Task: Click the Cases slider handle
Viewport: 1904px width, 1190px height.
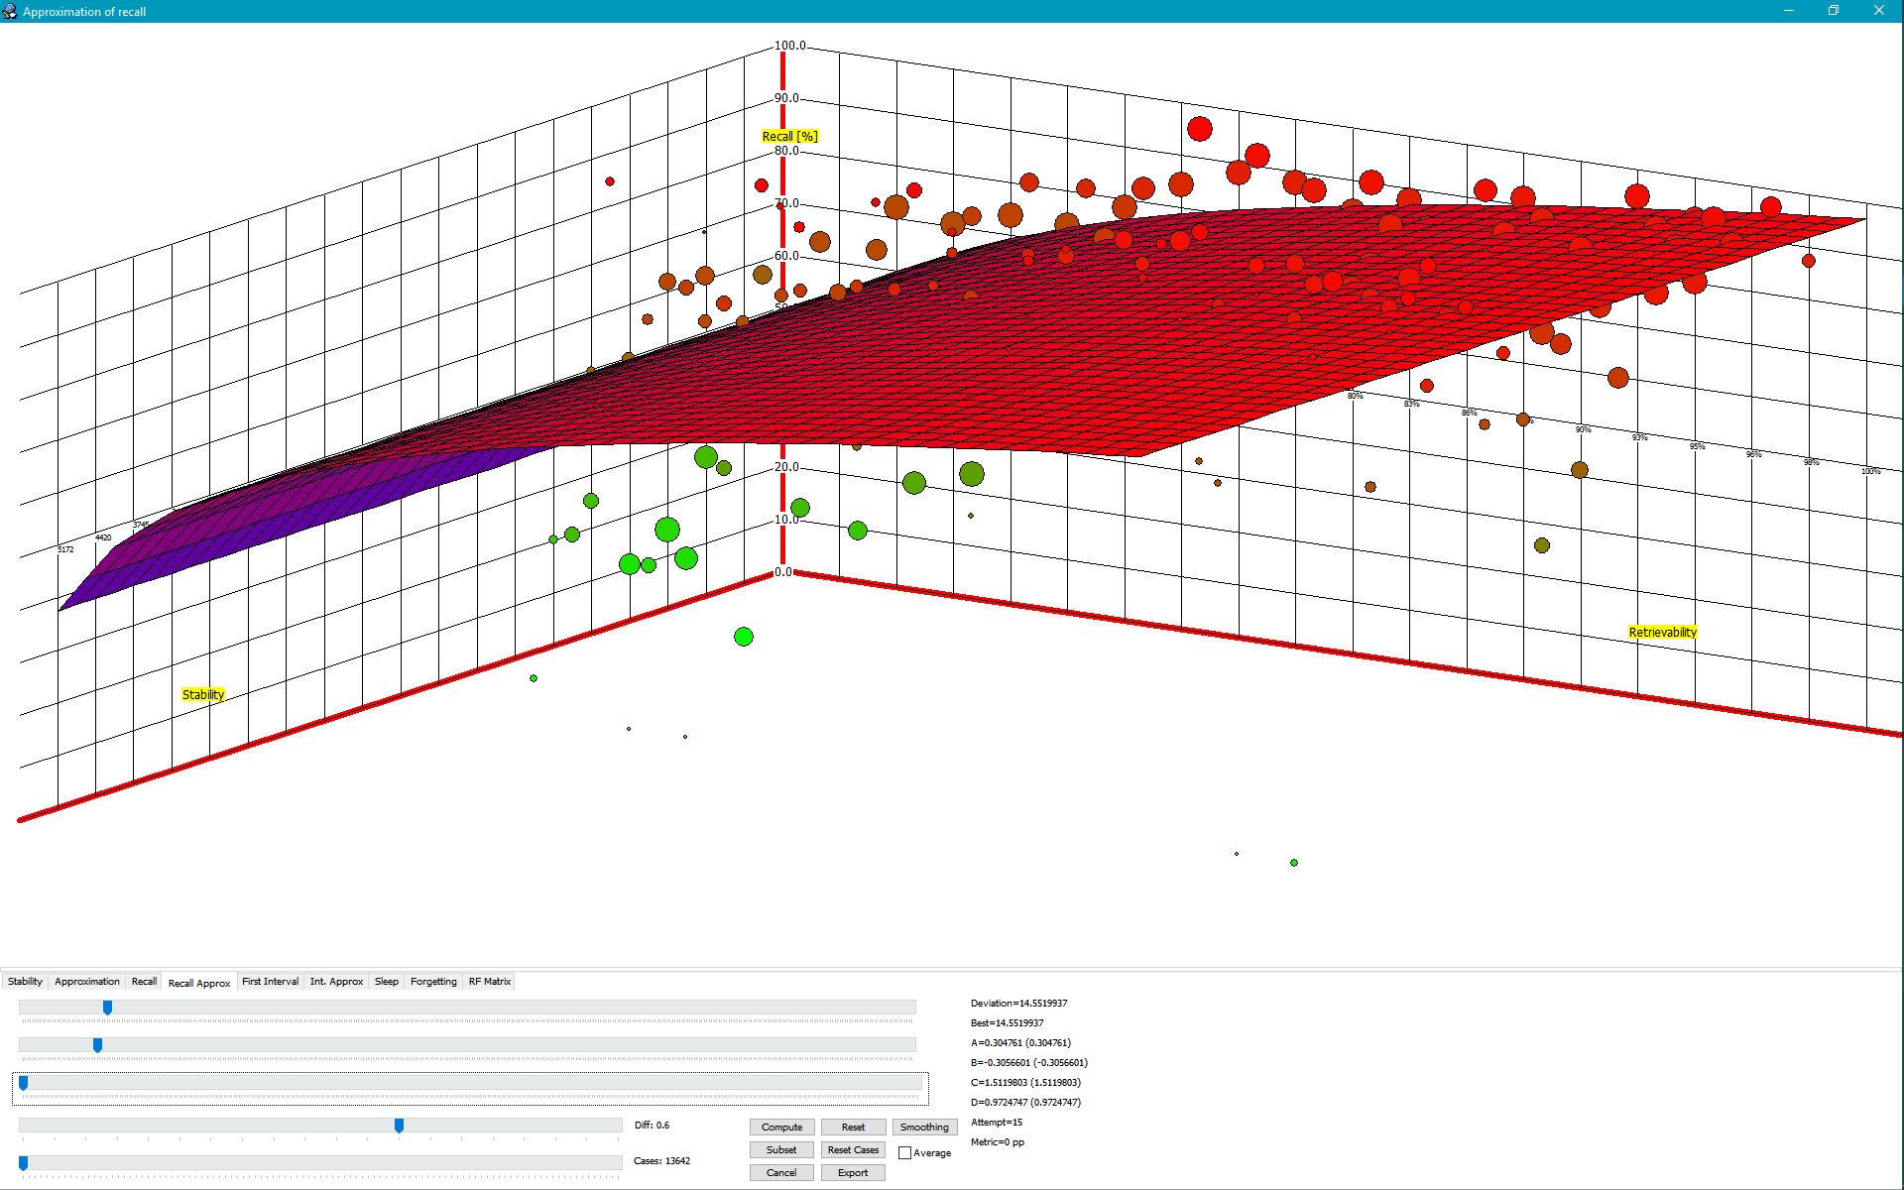Action: click(23, 1162)
